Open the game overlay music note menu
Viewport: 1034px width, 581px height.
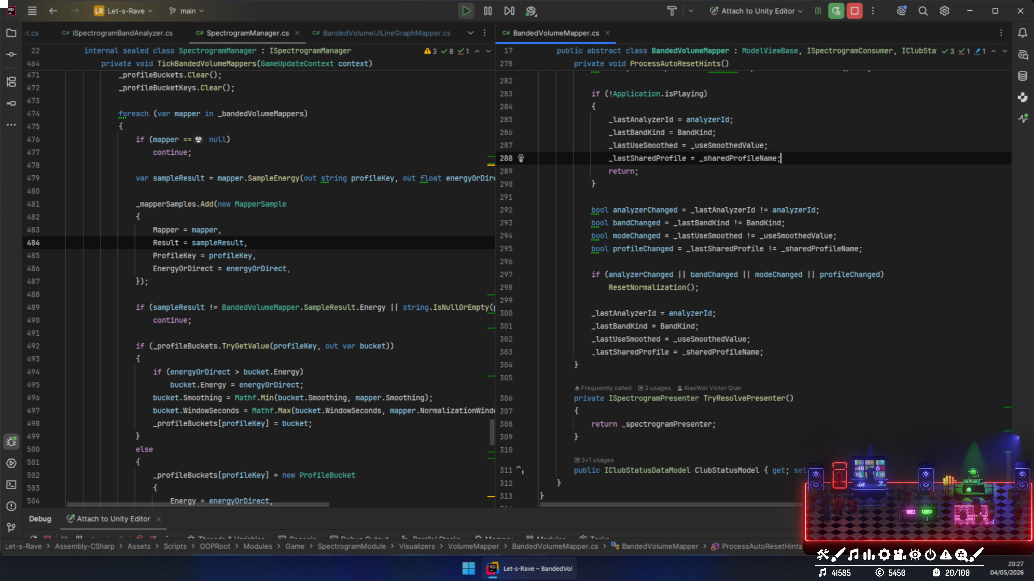pos(853,555)
